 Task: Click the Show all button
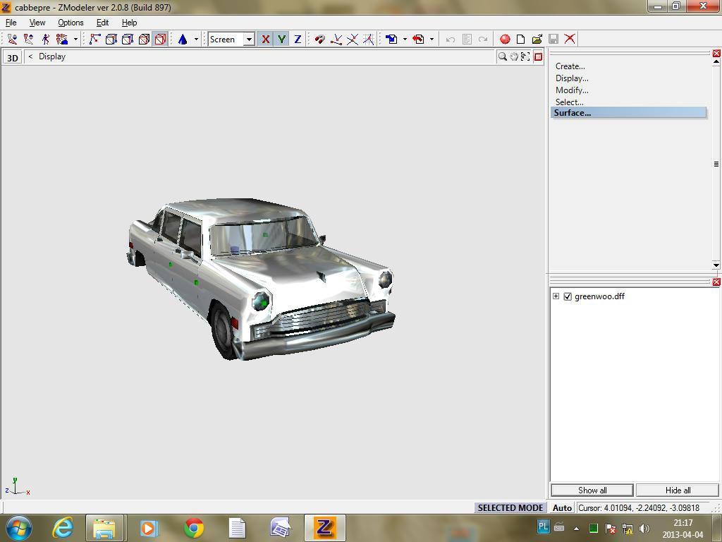point(592,490)
